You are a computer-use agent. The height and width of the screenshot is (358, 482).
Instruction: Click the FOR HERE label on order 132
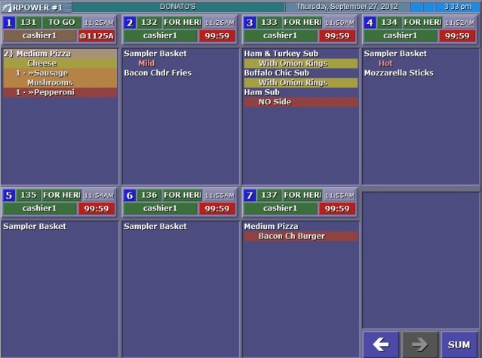(x=182, y=23)
